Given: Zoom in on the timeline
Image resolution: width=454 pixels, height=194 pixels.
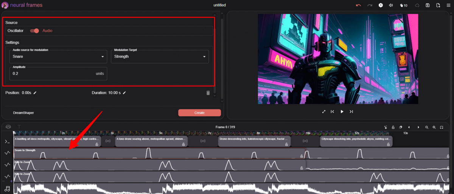Looking at the screenshot, I should click(434, 127).
